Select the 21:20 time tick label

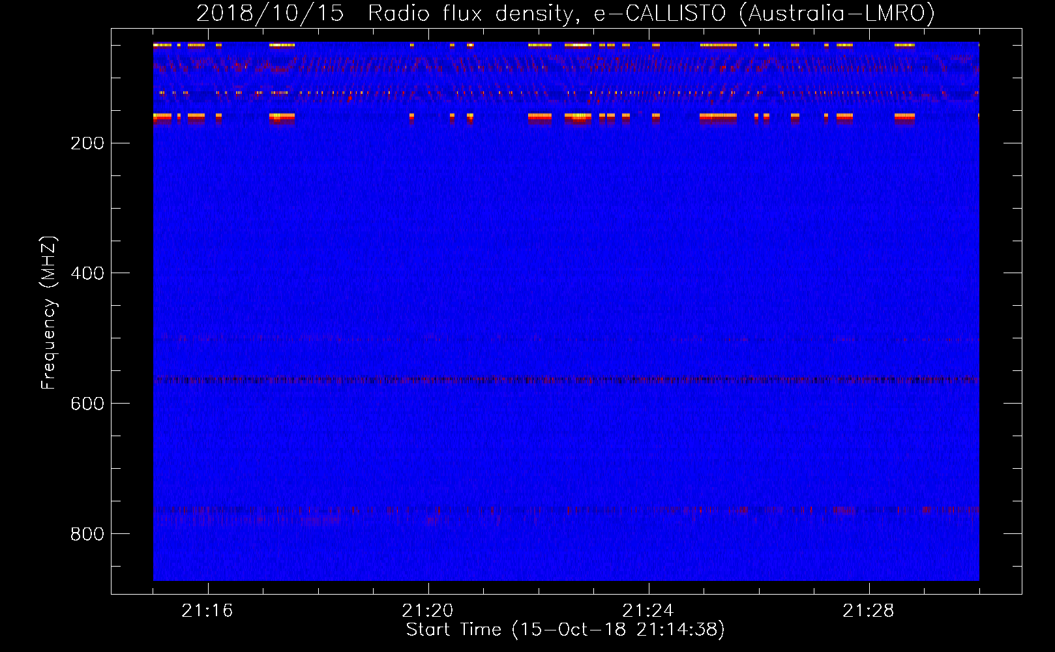[x=428, y=611]
